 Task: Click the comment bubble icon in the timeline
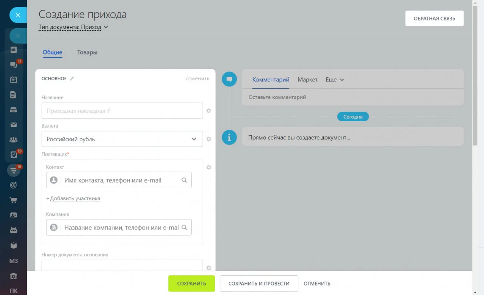(229, 79)
